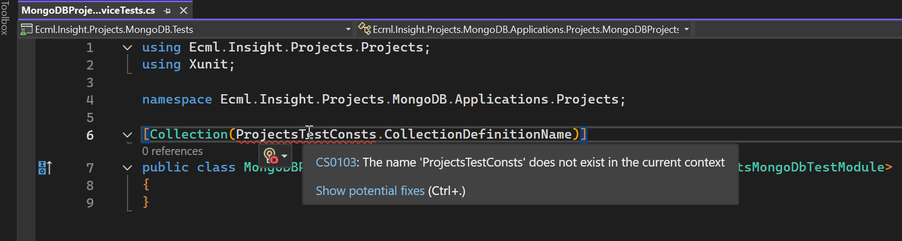The image size is (902, 241).
Task: Open the lightbulb dropdown arrow
Action: [284, 156]
